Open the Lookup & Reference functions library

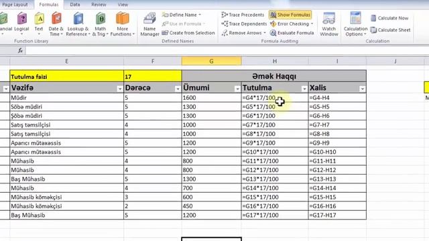click(x=78, y=24)
